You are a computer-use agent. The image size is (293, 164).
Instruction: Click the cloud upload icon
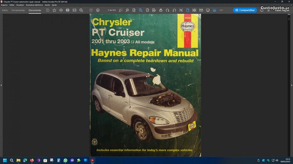[61, 10]
